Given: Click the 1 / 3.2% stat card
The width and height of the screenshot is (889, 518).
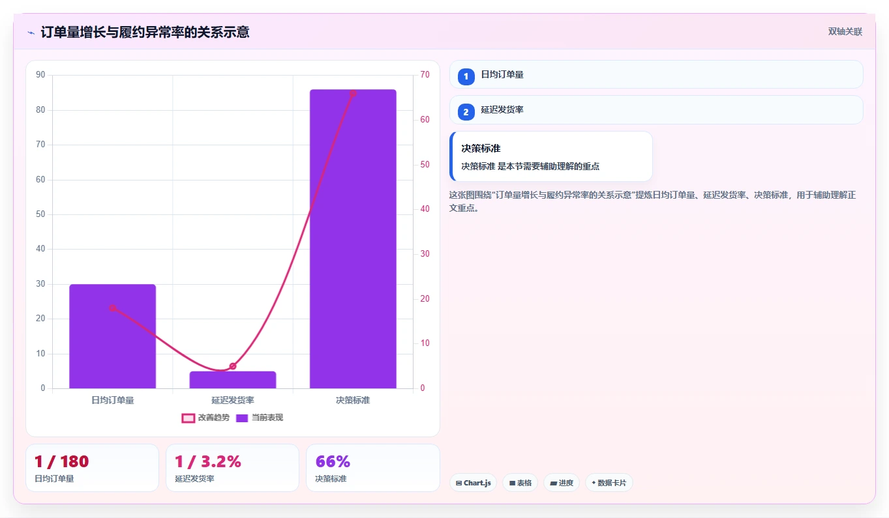Looking at the screenshot, I should pyautogui.click(x=232, y=468).
